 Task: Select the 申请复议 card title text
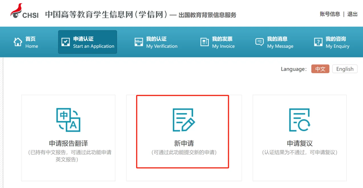299,143
